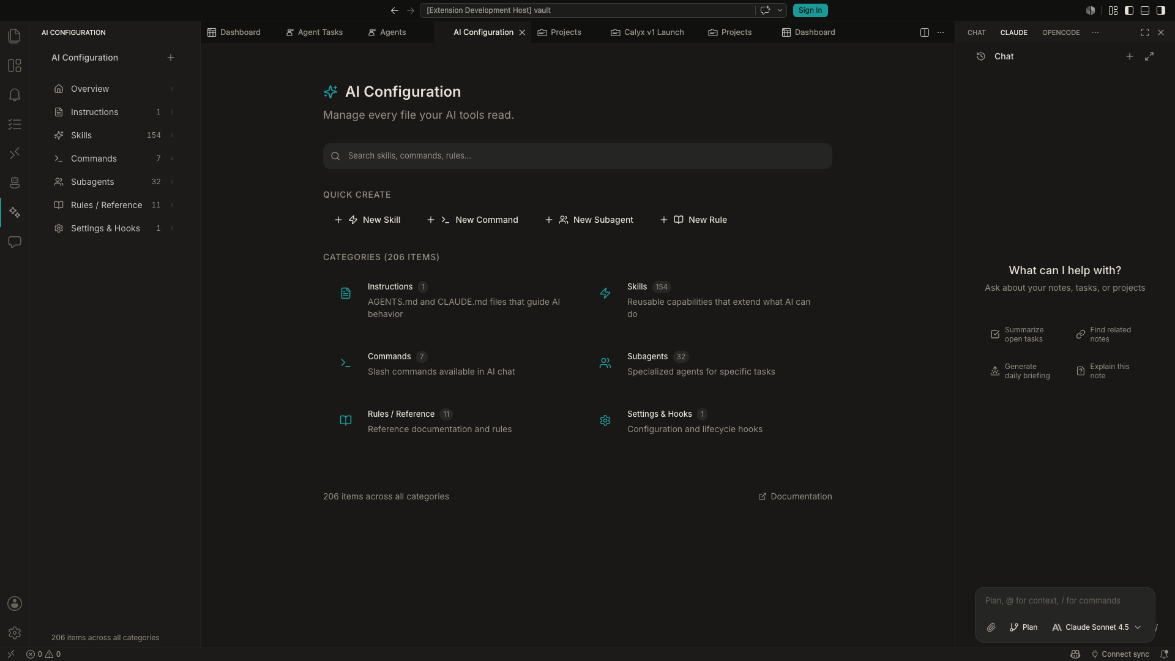
Task: Switch to the Calyx v1 Launch tab
Action: coord(647,32)
